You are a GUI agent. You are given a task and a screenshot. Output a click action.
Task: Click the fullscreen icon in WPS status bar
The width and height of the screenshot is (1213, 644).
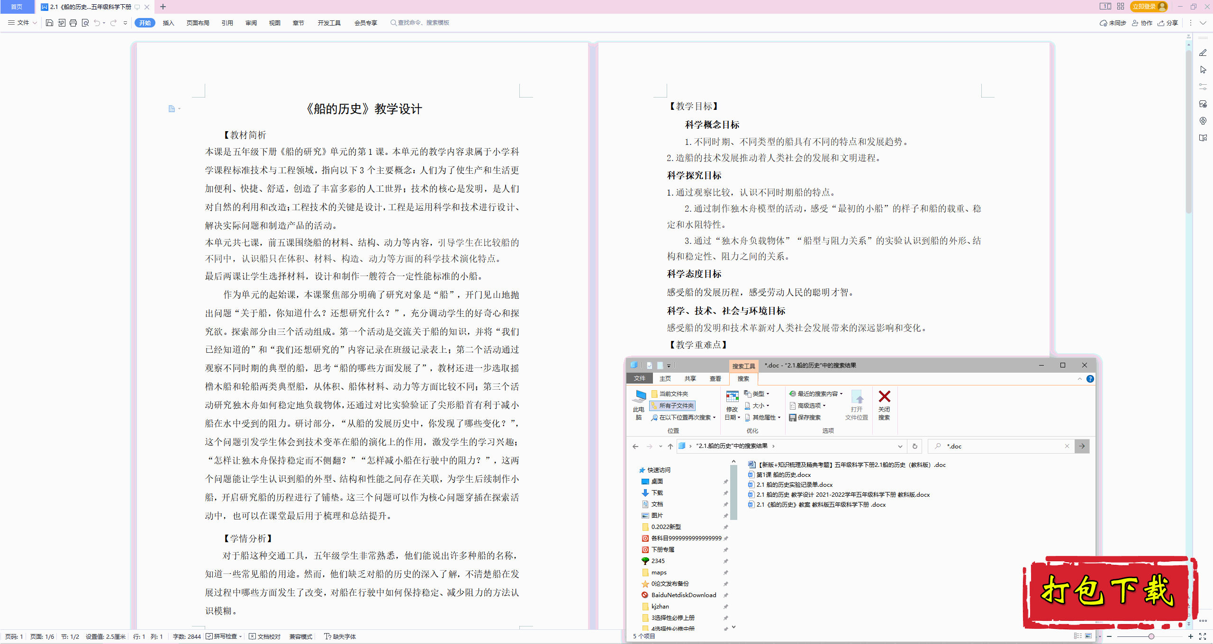pyautogui.click(x=1203, y=636)
